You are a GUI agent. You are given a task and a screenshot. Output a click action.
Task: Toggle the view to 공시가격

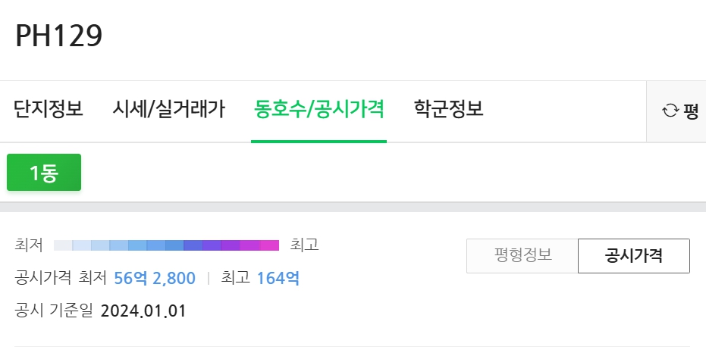tap(633, 255)
